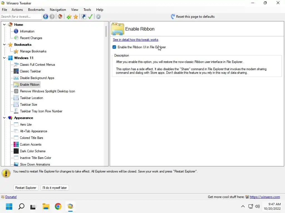The height and width of the screenshot is (213, 285).
Task: Go back with the blue arrow toolbar icon
Action: coord(46,17)
